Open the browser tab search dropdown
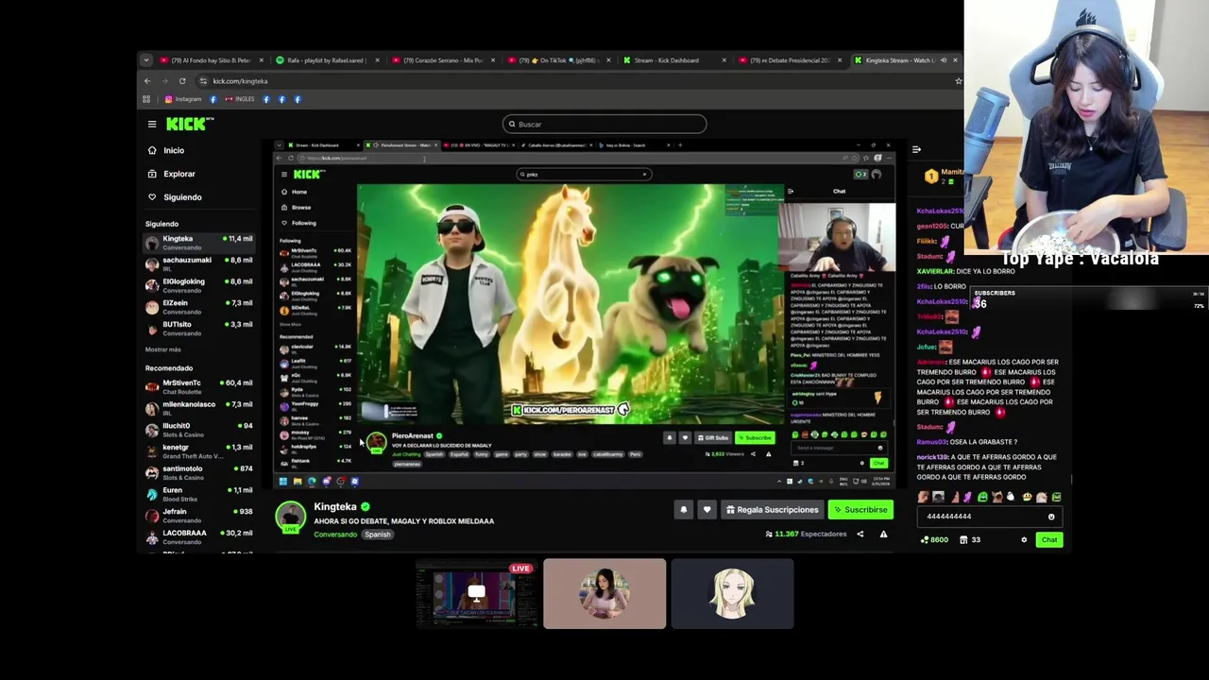Viewport: 1209px width, 680px height. 145,60
